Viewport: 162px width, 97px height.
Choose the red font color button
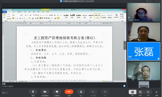click(33, 18)
